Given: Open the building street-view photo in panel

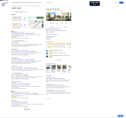Looking at the screenshot, I should [59, 17].
